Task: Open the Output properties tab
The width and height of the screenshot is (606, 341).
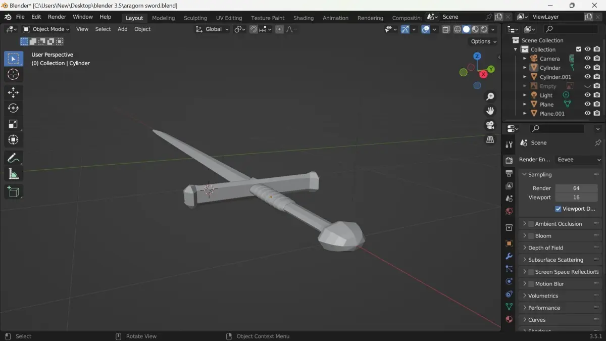Action: pos(509,173)
